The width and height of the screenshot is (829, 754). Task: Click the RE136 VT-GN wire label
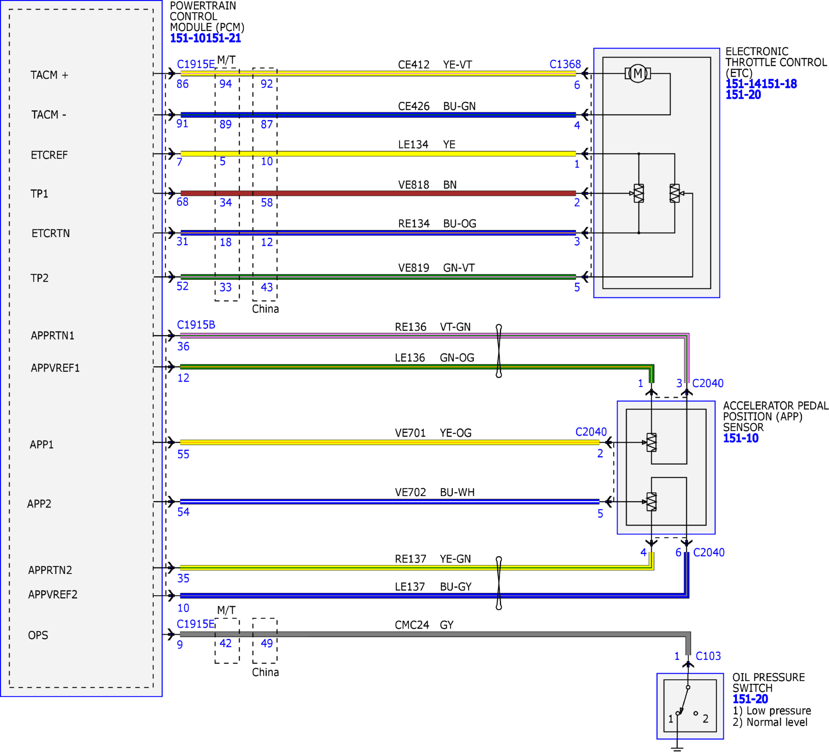[x=432, y=327]
